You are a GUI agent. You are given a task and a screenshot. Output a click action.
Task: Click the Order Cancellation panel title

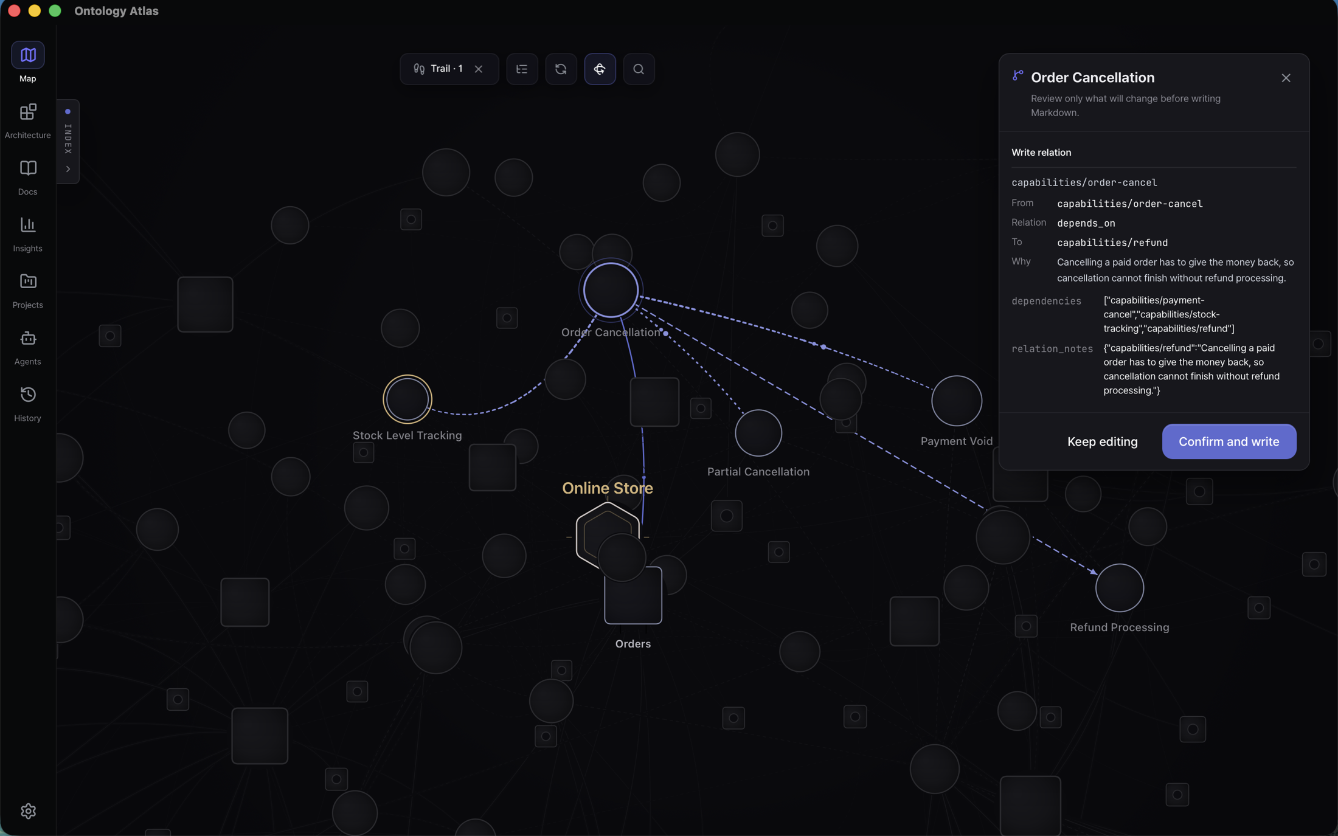click(x=1092, y=77)
